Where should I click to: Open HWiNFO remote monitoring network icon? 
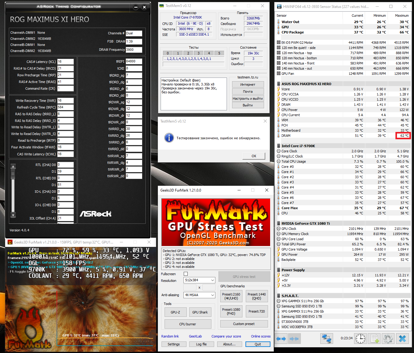pos(327,338)
